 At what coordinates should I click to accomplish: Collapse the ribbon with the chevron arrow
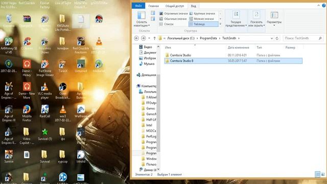tap(318, 6)
